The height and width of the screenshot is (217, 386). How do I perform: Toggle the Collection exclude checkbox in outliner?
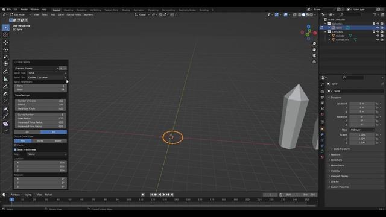(x=374, y=24)
